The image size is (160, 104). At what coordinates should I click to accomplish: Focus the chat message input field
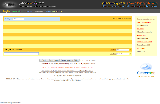[21, 54]
